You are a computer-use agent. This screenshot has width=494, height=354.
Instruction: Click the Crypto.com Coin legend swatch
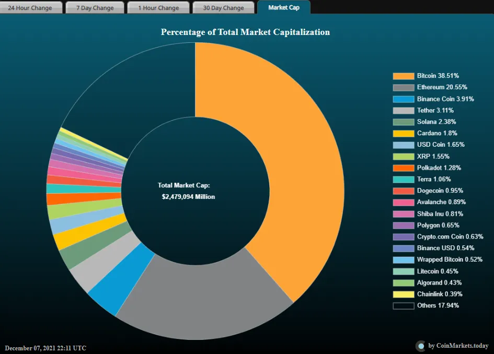[x=403, y=237]
